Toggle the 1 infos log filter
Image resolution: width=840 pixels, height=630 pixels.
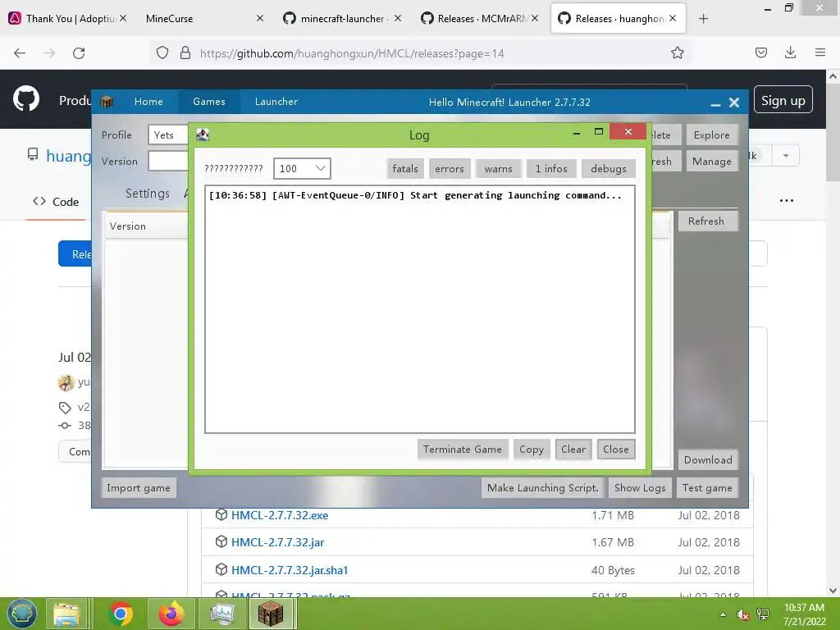[551, 169]
